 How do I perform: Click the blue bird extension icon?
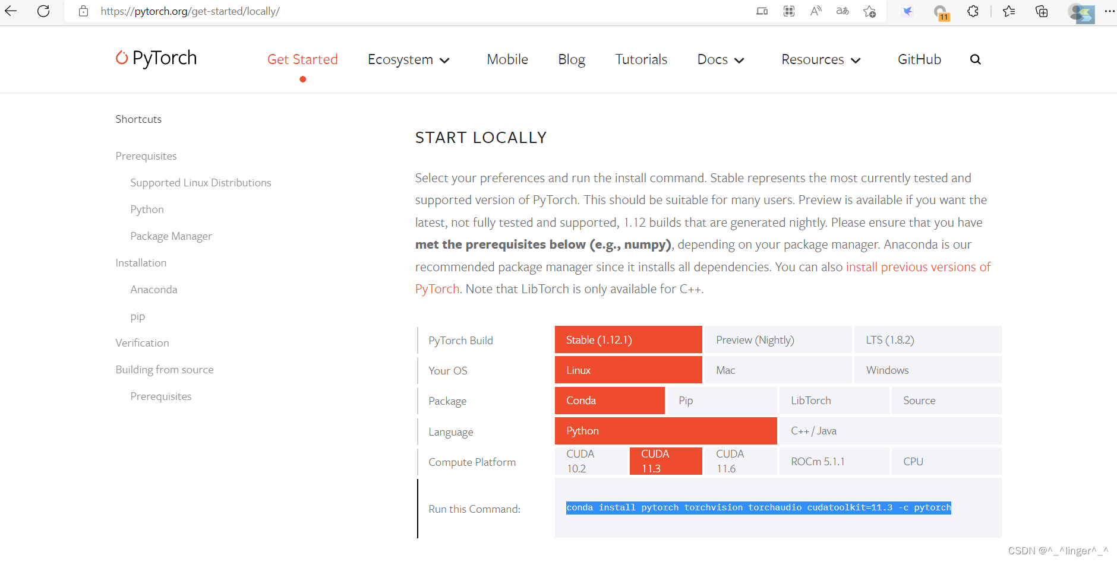click(x=907, y=11)
